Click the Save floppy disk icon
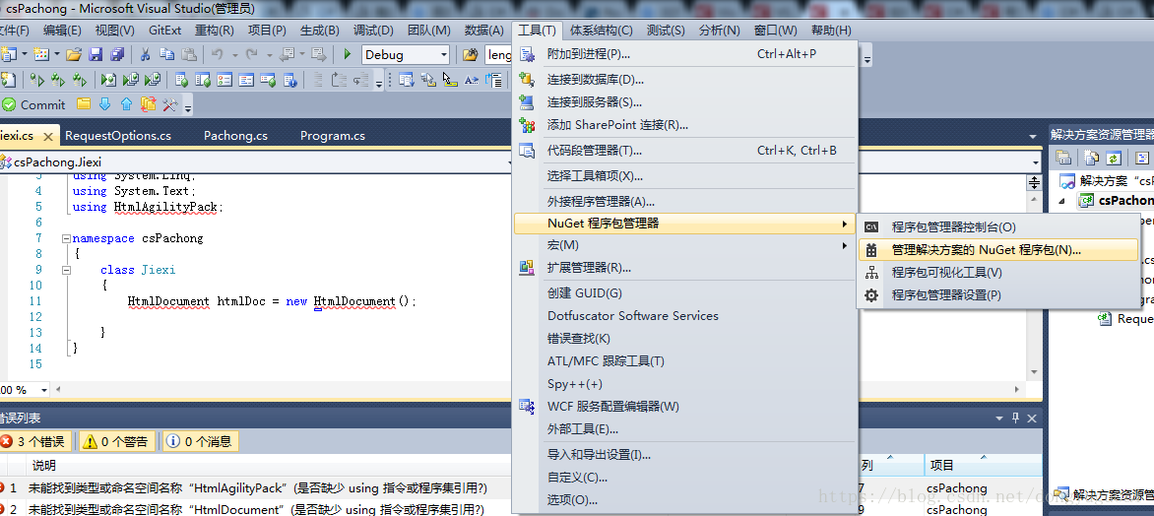1154x516 pixels. (96, 54)
